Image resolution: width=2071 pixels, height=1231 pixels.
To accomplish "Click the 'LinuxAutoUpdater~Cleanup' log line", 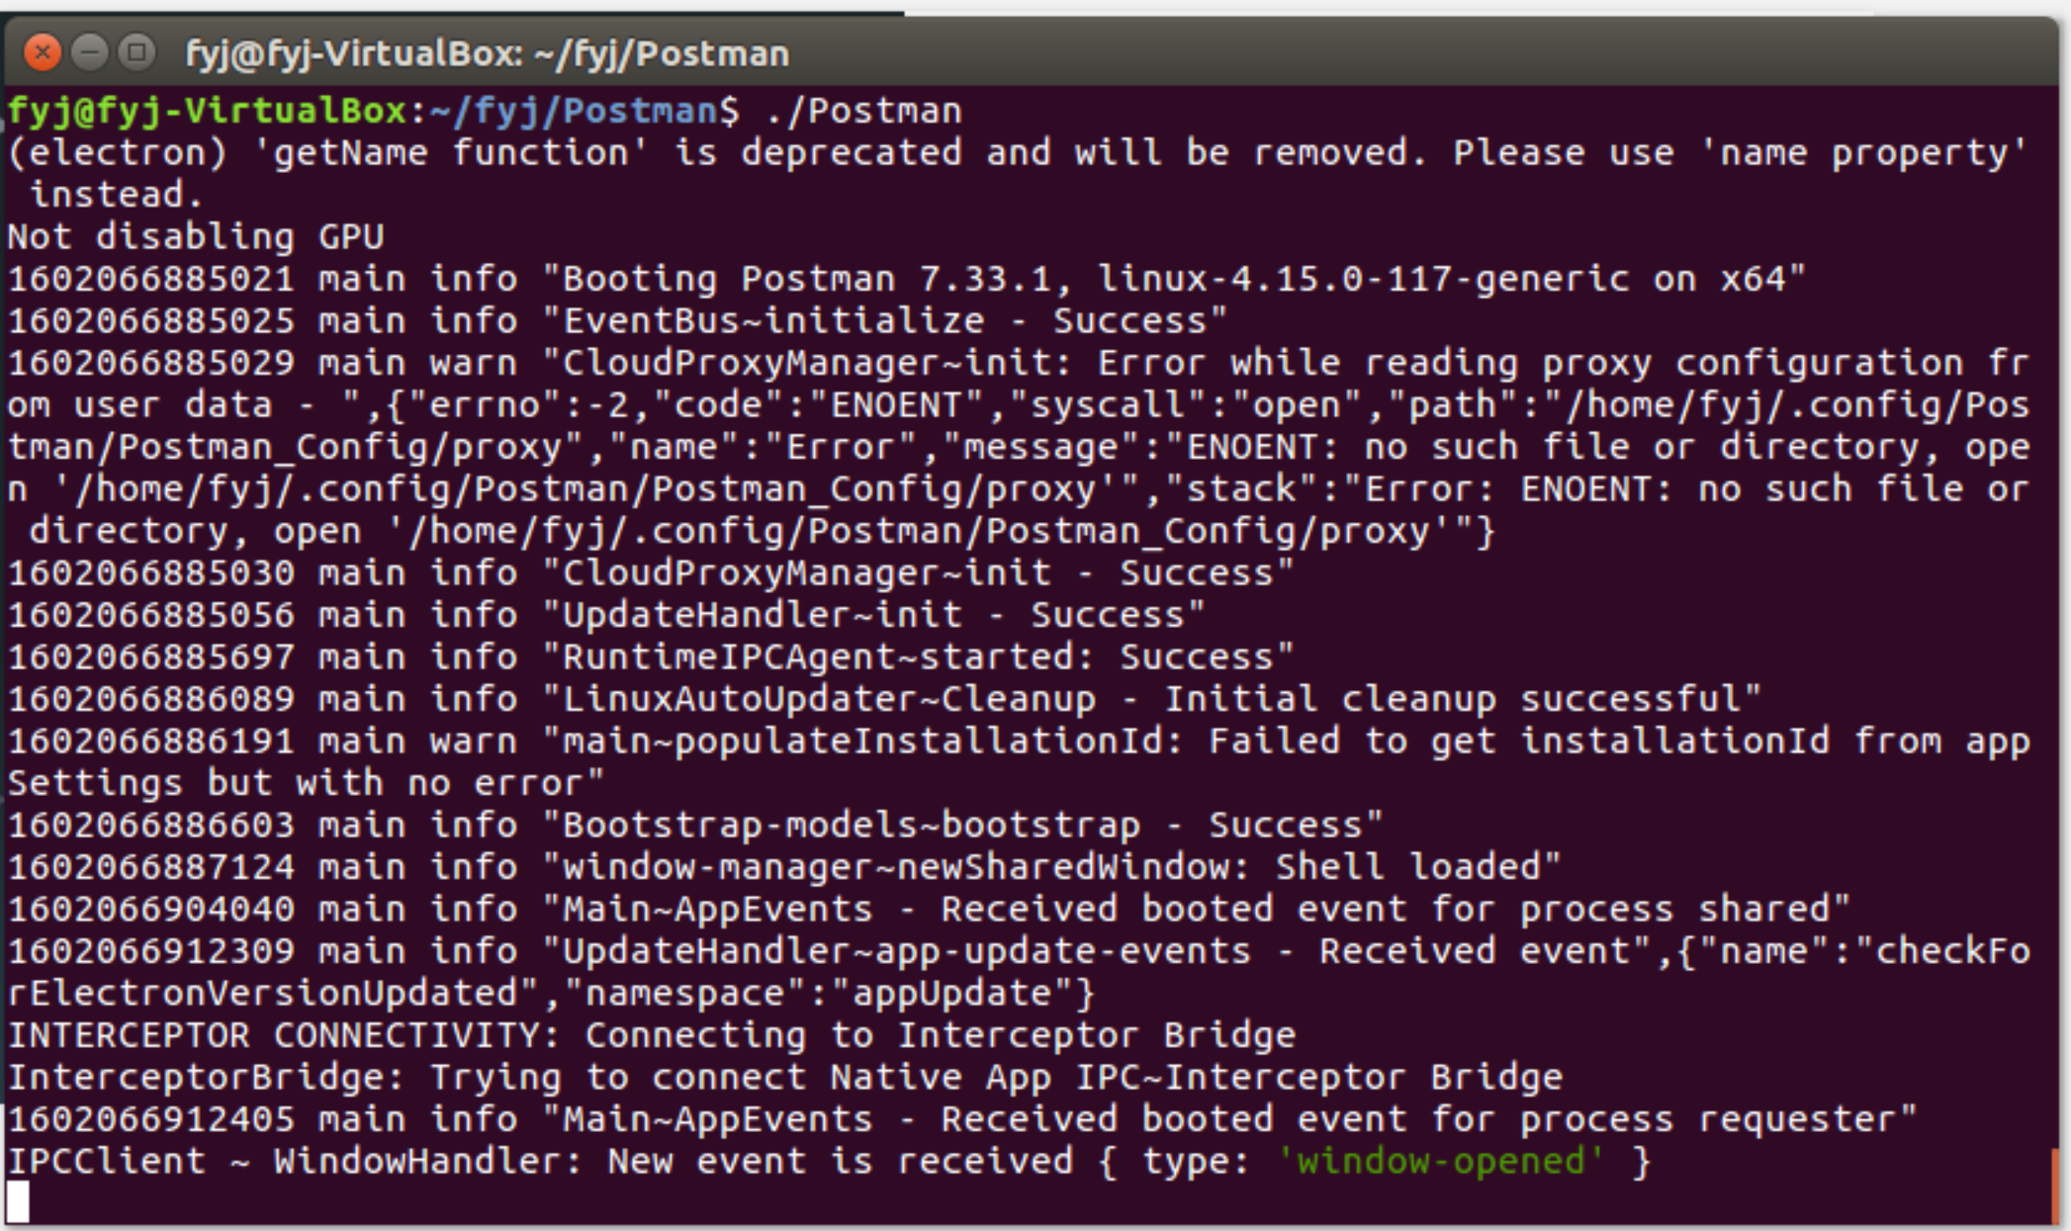I will (x=885, y=699).
